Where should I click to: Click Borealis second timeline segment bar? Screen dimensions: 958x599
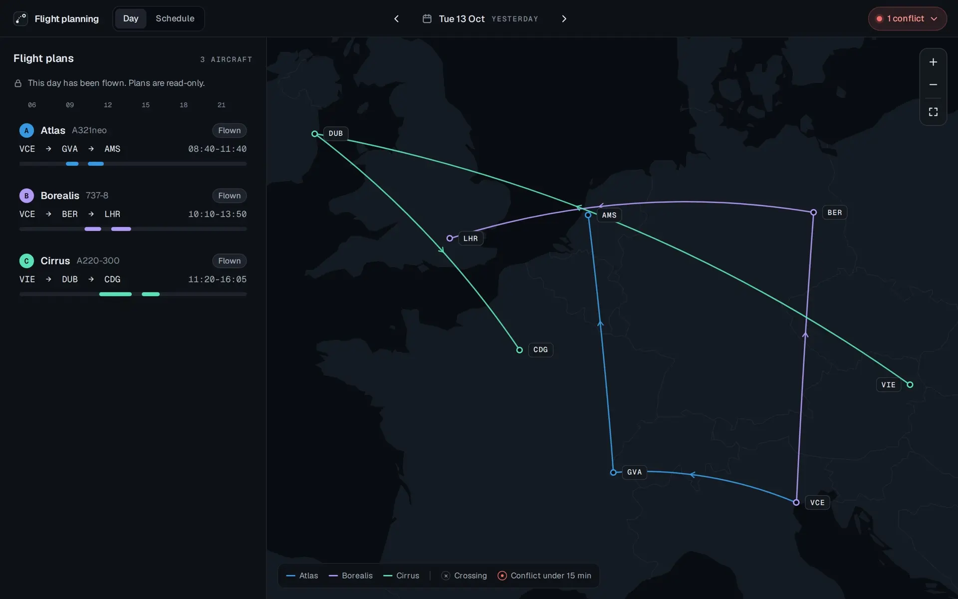121,229
